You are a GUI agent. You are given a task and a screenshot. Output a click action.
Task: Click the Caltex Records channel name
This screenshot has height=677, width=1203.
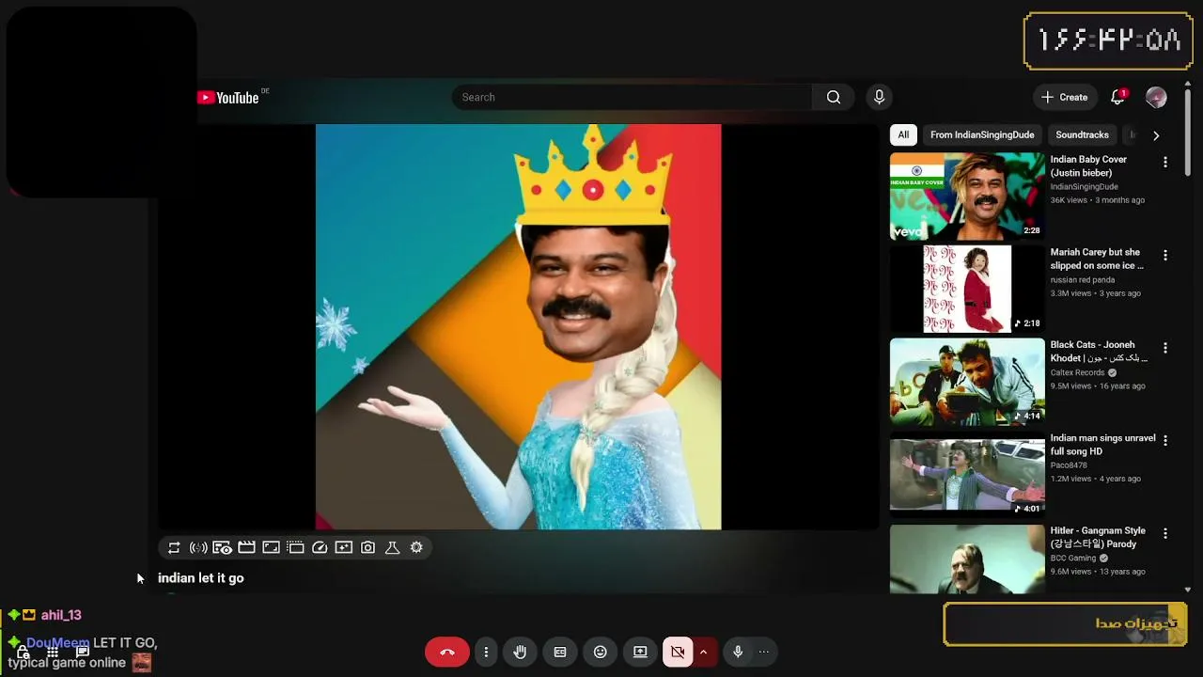coord(1078,372)
